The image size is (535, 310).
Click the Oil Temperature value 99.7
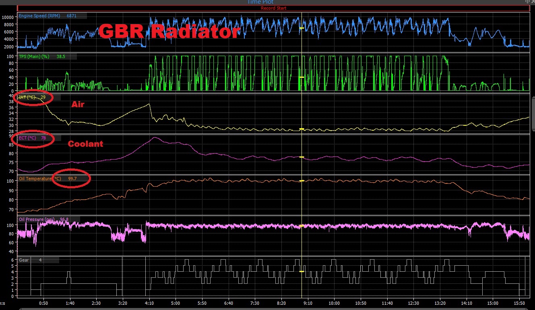(72, 179)
